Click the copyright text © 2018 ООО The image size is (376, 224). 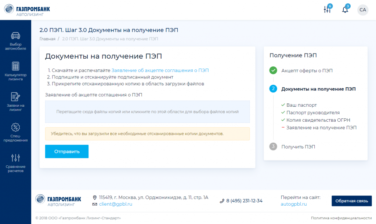[x=78, y=218]
